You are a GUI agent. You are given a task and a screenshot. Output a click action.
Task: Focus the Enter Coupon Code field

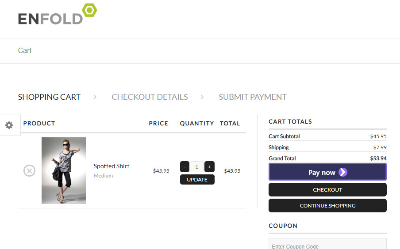(327, 245)
